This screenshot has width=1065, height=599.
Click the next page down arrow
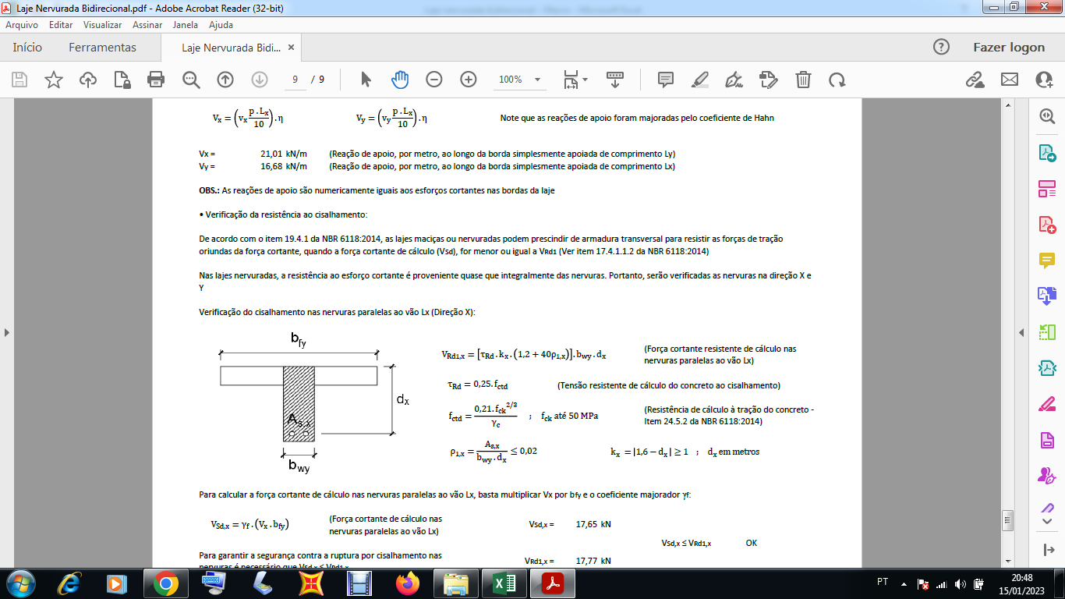[x=260, y=80]
